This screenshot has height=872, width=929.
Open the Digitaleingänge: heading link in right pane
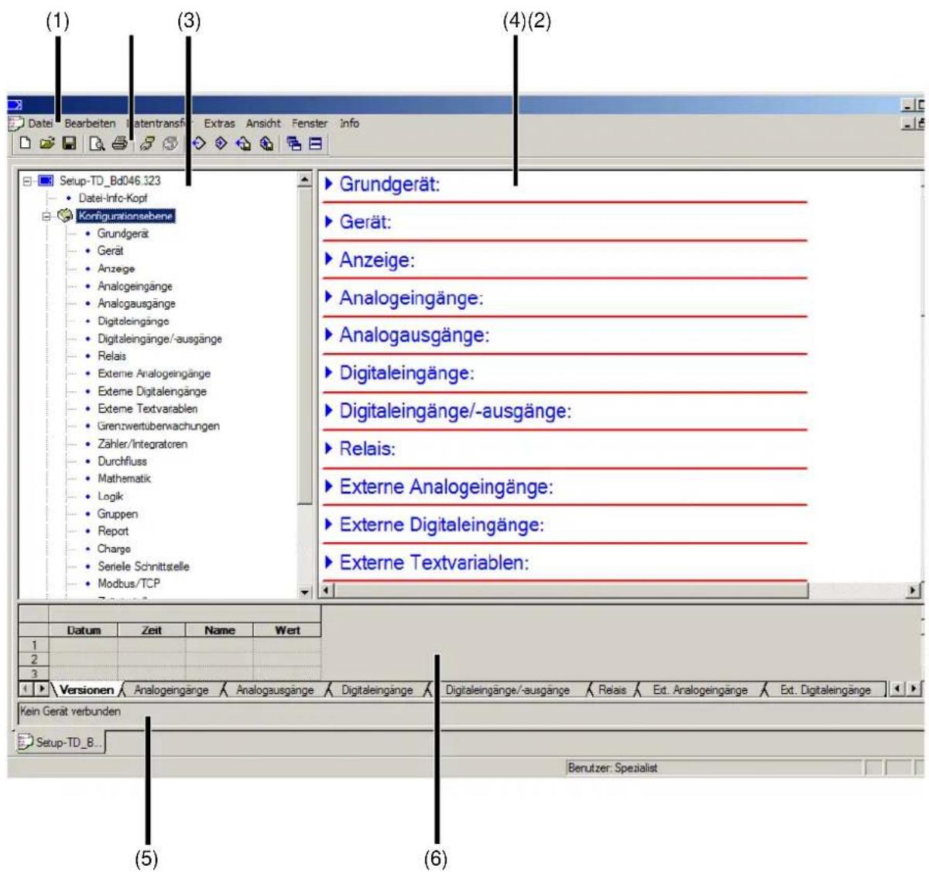point(406,373)
